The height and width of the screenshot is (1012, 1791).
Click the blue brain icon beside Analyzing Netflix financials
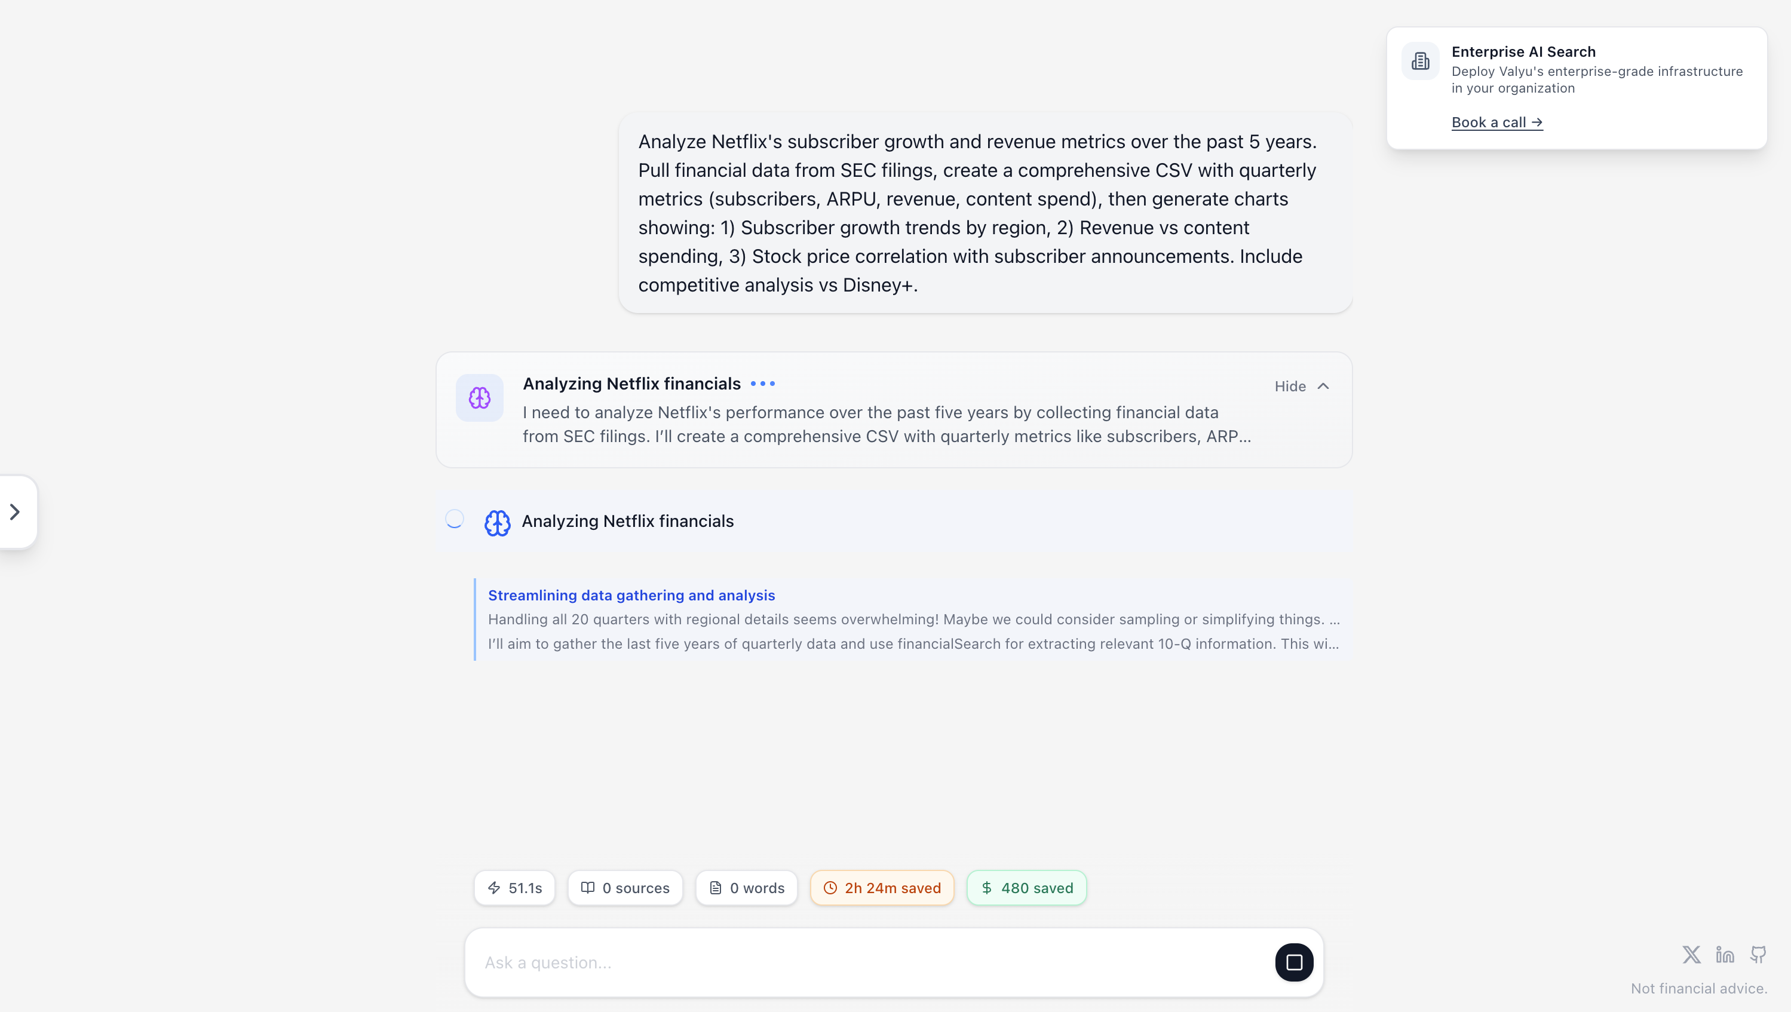click(x=497, y=522)
